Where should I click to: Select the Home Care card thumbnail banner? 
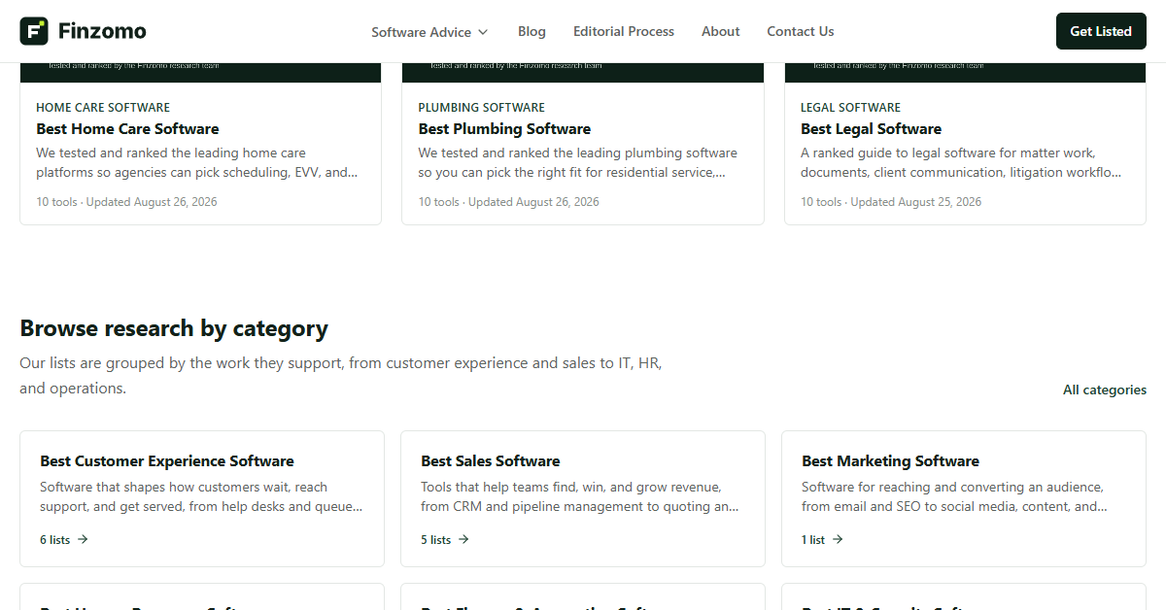pyautogui.click(x=201, y=73)
